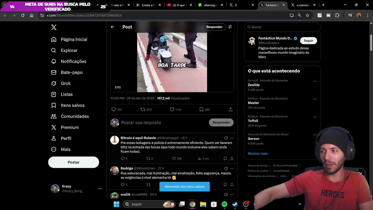Image resolution: width=373 pixels, height=210 pixels.
Task: Open Chrome extensions puzzle icon
Action: click(337, 15)
